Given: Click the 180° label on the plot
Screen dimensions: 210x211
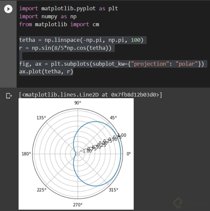Looking at the screenshot, I should (x=26, y=154).
